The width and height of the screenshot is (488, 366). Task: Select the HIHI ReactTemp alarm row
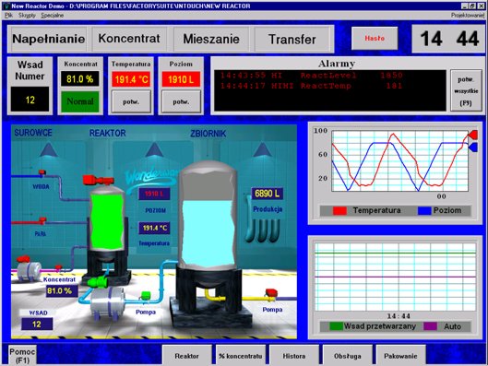click(x=311, y=86)
